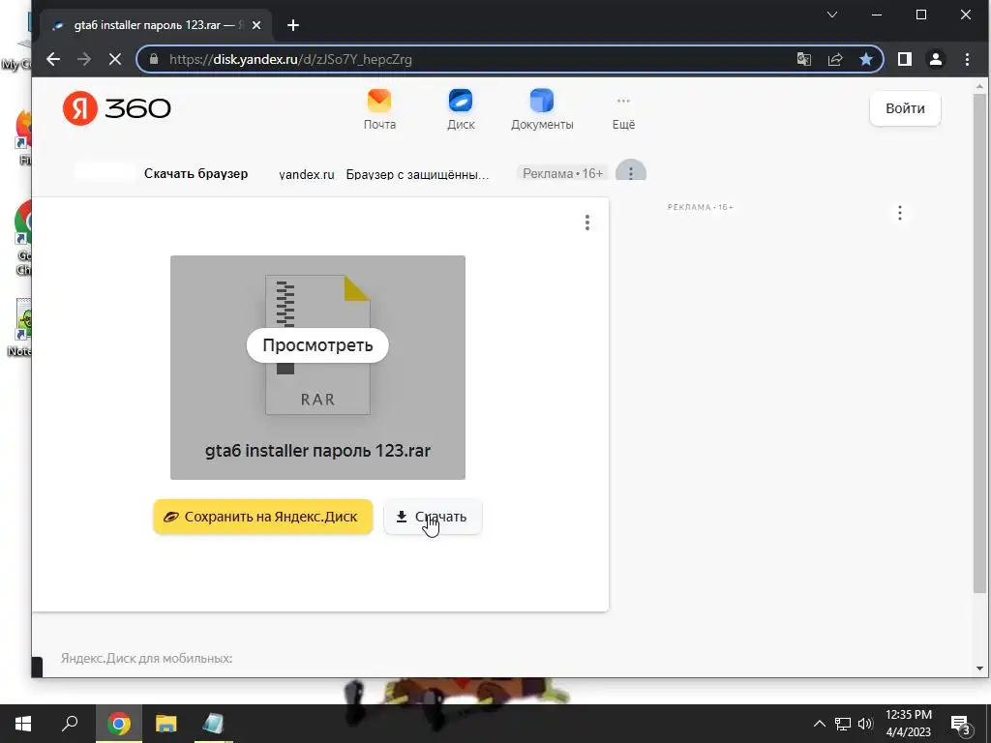
Task: Open the Яндекс 360 logo link
Action: tap(116, 108)
